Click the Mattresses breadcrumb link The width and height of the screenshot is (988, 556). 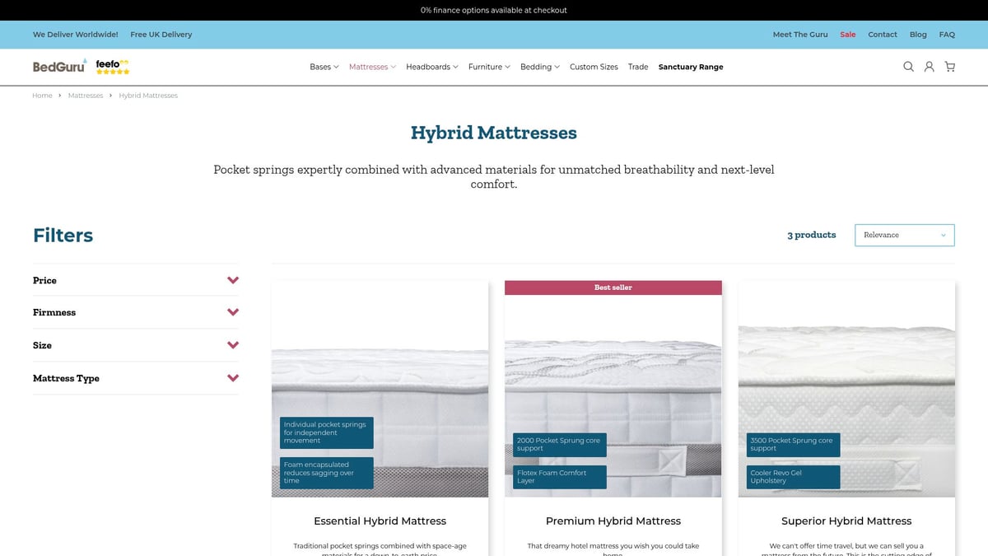click(x=86, y=96)
